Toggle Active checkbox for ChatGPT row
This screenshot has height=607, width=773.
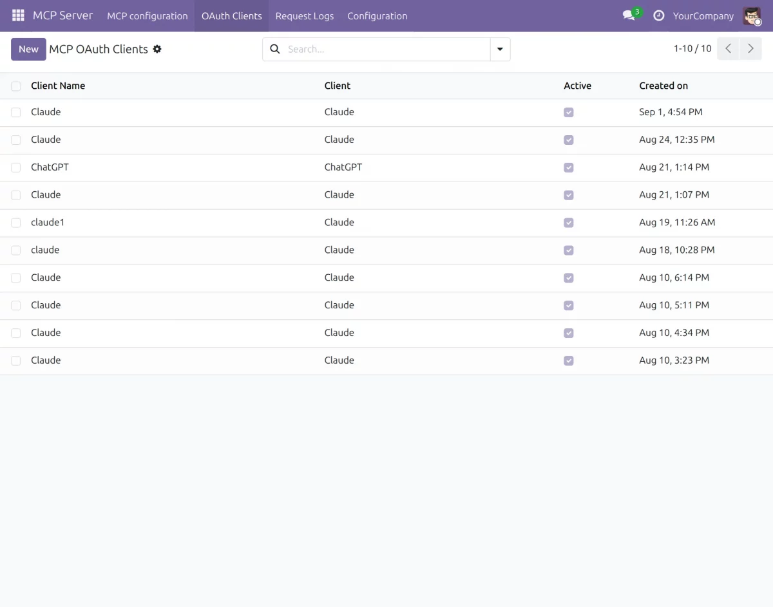(568, 167)
